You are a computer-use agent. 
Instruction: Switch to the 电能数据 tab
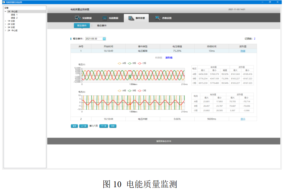pos(110,18)
